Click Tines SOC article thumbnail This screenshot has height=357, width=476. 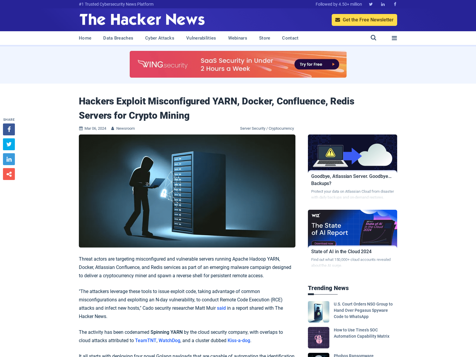point(319,338)
